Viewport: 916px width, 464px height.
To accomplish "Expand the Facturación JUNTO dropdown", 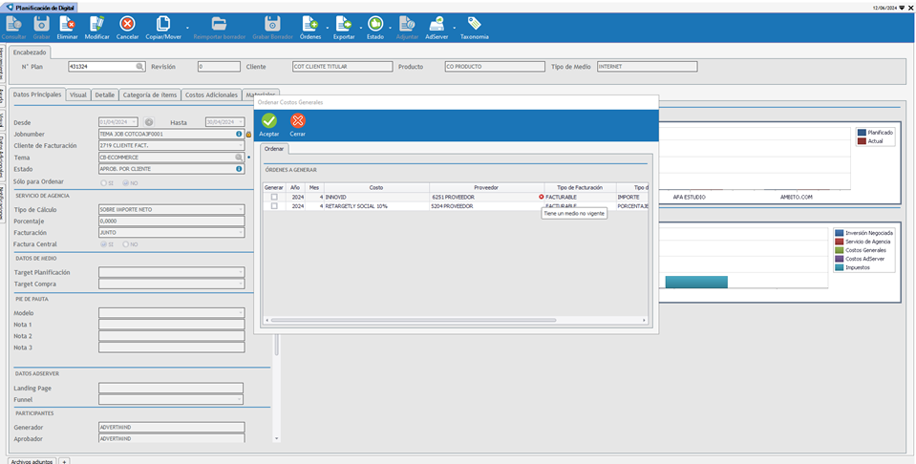I will [240, 233].
